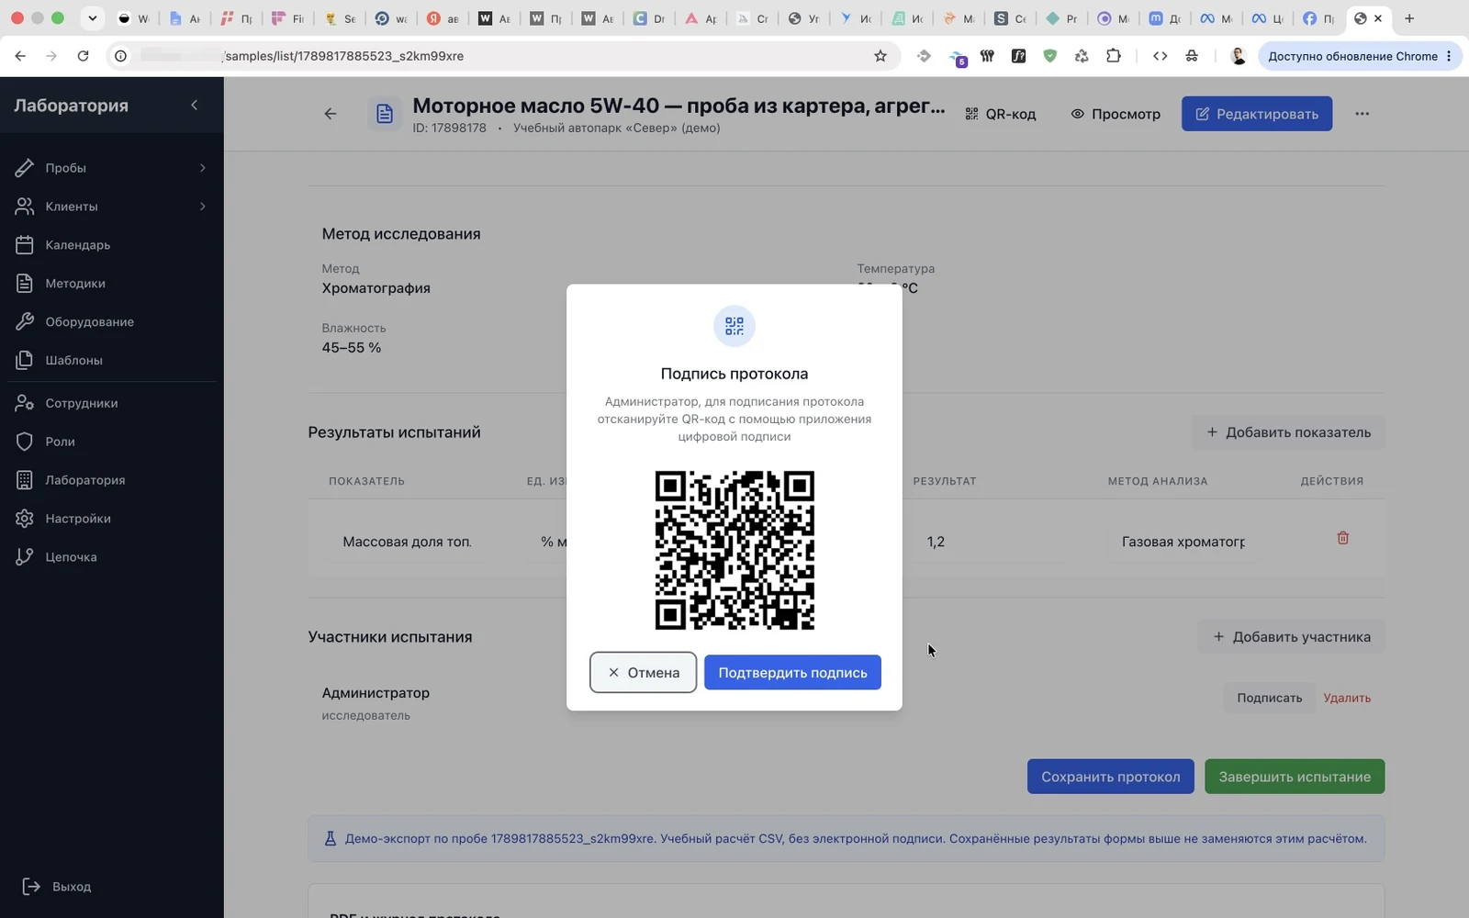1469x918 pixels.
Task: Click the QR code image in the dialog
Action: tap(734, 550)
